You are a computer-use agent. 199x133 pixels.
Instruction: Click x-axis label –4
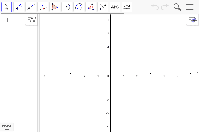[57, 76]
